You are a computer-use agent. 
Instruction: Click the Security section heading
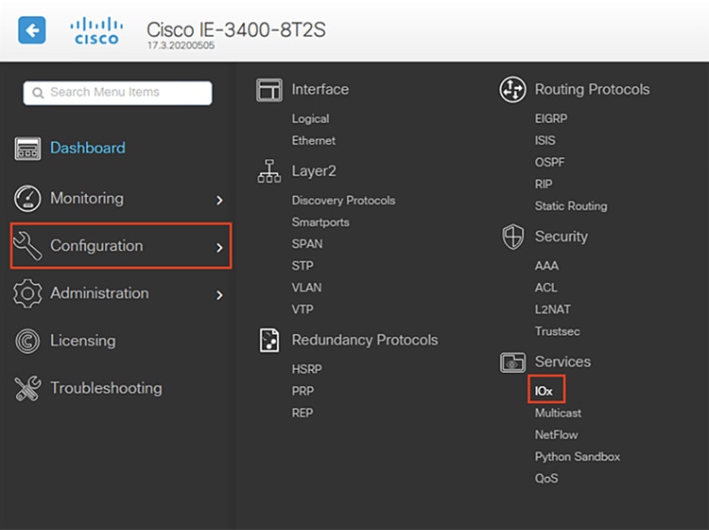[562, 237]
